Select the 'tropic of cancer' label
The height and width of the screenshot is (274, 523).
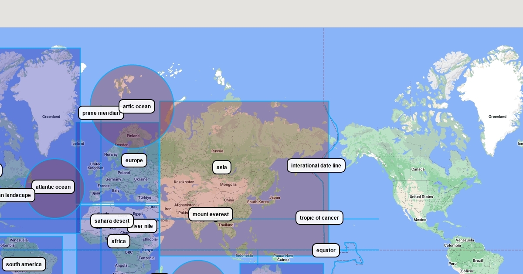click(319, 218)
